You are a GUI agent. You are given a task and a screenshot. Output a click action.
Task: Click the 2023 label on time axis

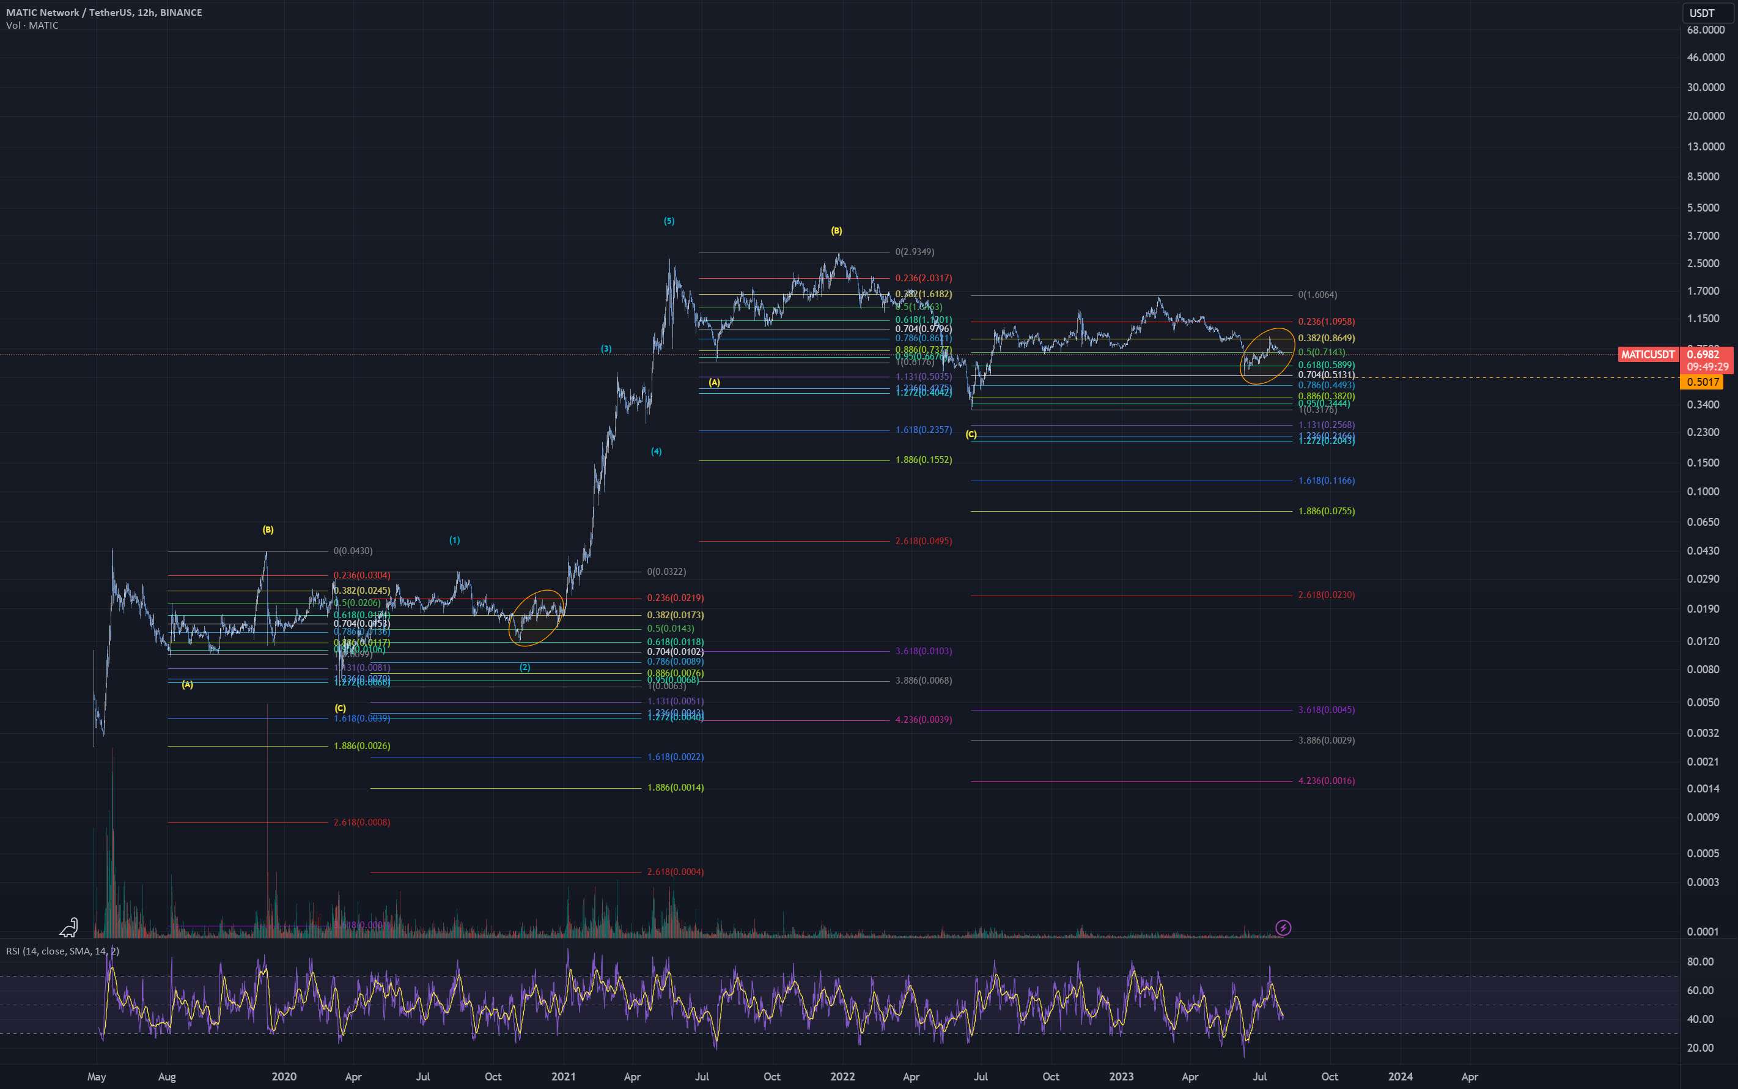(1121, 1077)
